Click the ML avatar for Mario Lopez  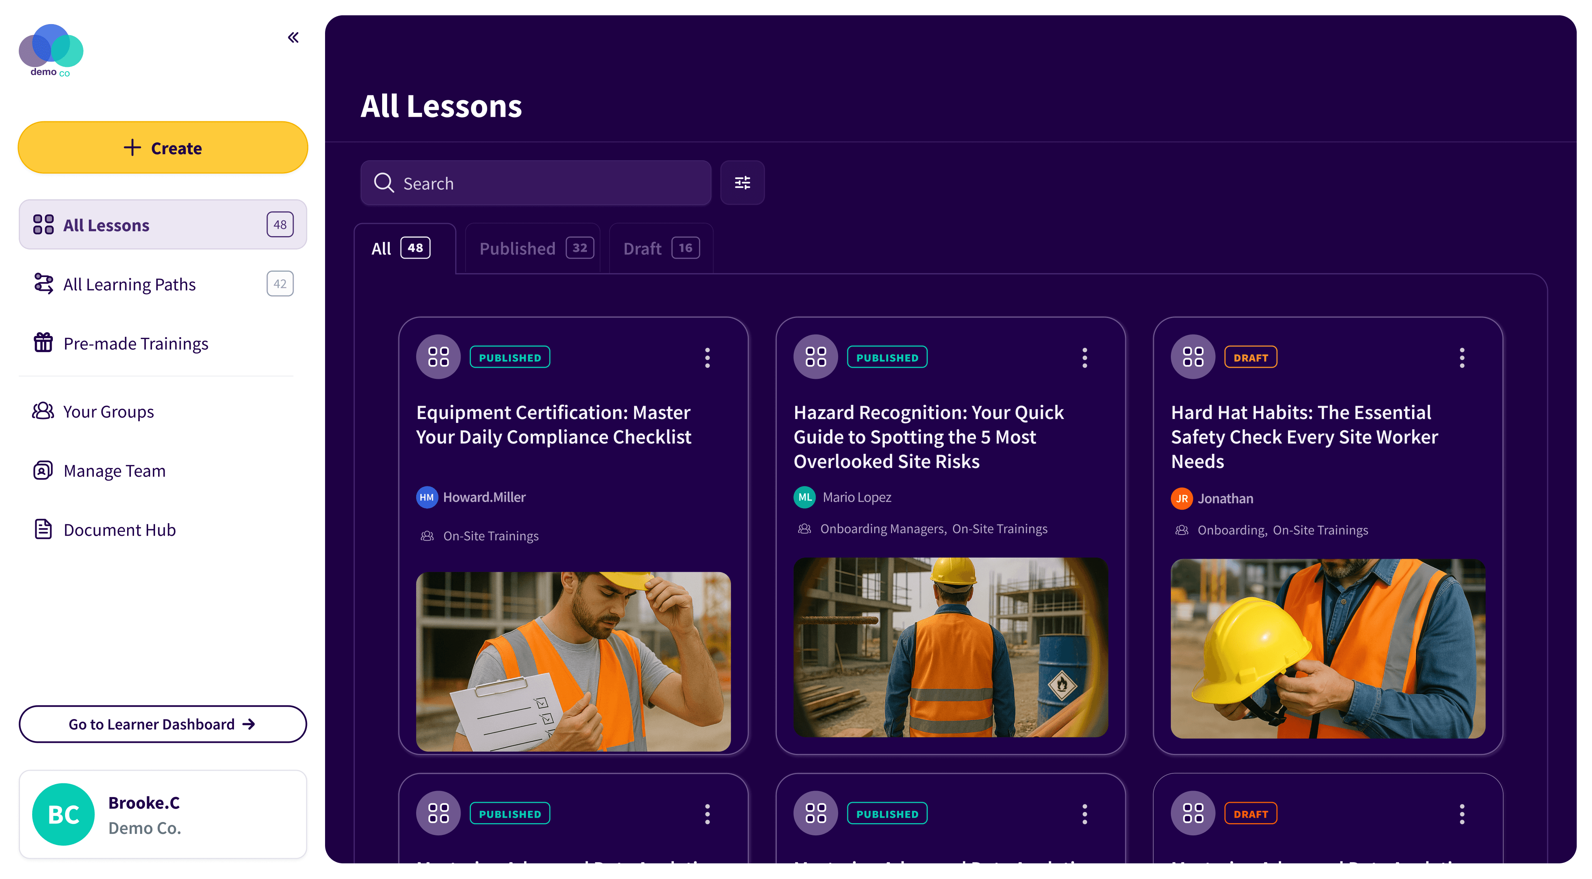[805, 497]
